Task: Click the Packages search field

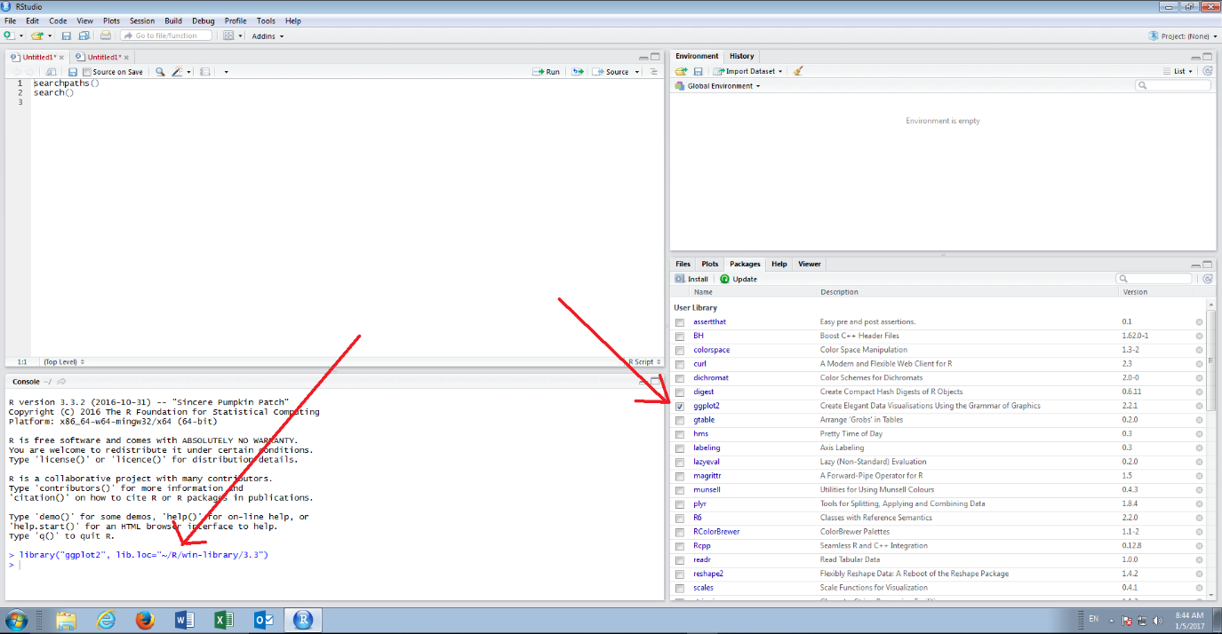Action: coord(1154,279)
